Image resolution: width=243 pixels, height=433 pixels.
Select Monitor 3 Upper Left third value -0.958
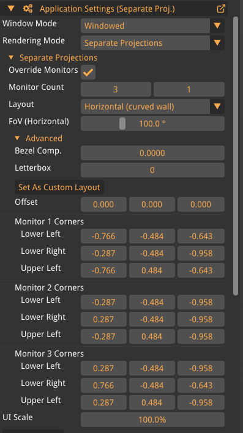click(201, 402)
